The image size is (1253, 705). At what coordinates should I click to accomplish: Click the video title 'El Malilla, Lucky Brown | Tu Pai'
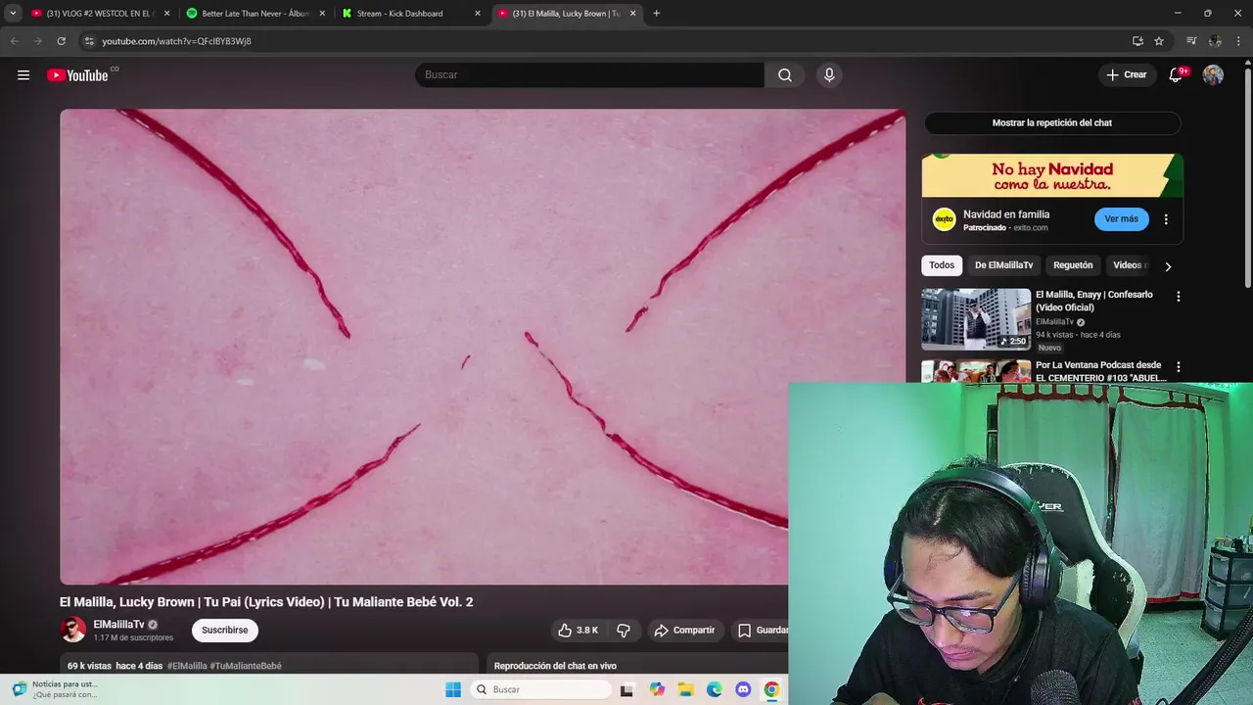pos(266,602)
